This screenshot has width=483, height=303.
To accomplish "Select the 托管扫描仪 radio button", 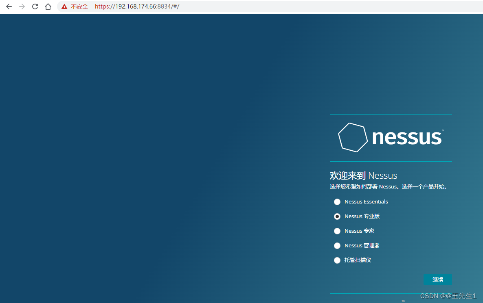I will click(337, 260).
